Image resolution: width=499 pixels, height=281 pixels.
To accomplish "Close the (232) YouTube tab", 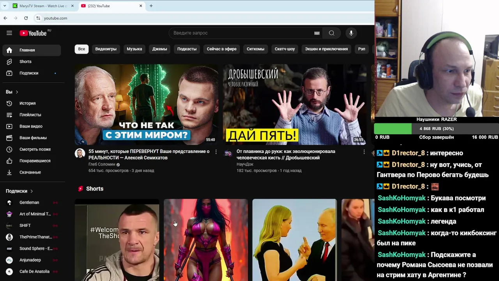I will (141, 6).
